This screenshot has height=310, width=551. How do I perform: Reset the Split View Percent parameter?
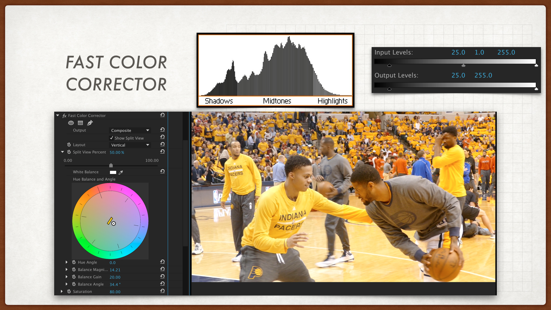(162, 152)
